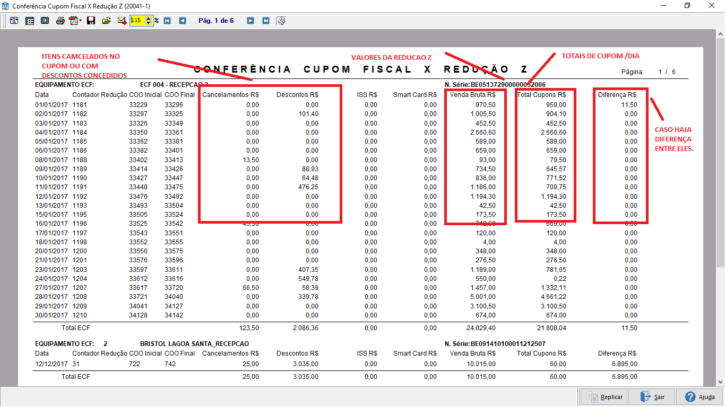725x407 pixels.
Task: Click the second toolbar layout view icon
Action: click(30, 21)
